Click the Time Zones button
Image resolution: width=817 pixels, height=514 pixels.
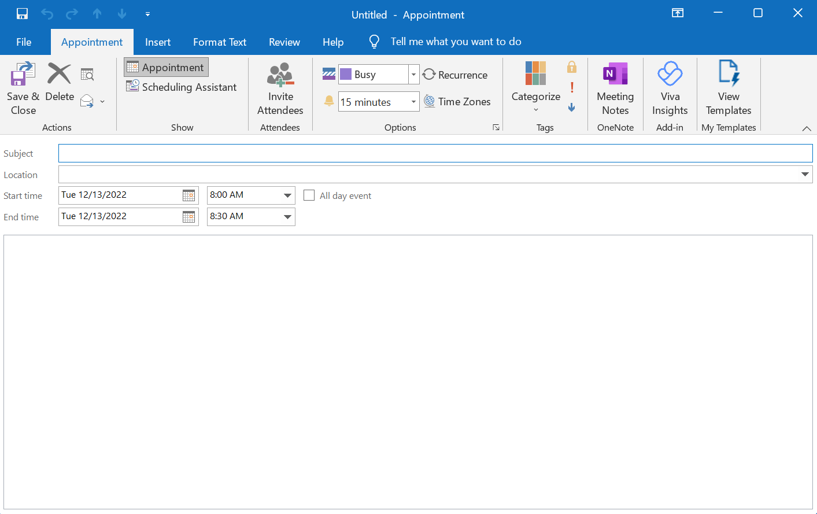457,102
